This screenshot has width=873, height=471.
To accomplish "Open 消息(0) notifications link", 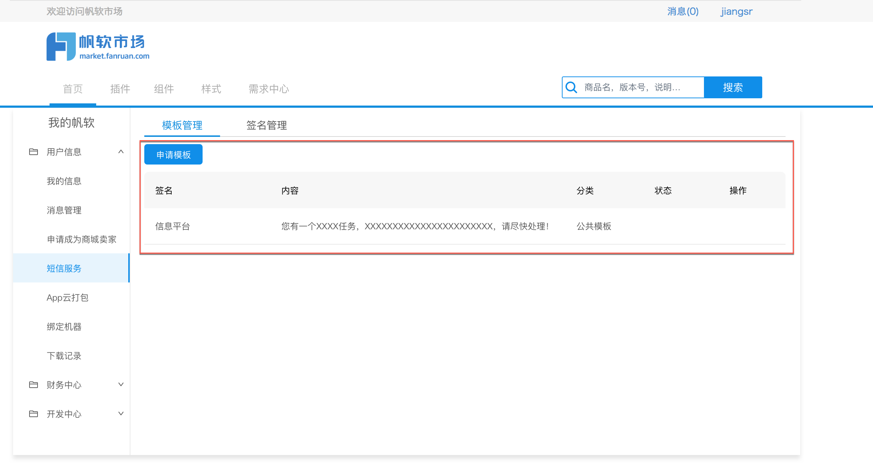I will (683, 11).
